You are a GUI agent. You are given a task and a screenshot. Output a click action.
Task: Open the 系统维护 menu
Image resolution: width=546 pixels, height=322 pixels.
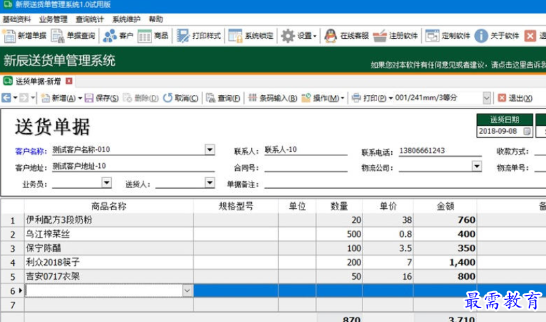[127, 19]
